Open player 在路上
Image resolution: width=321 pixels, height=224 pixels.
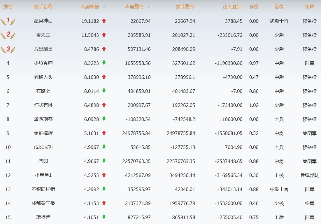point(43,91)
